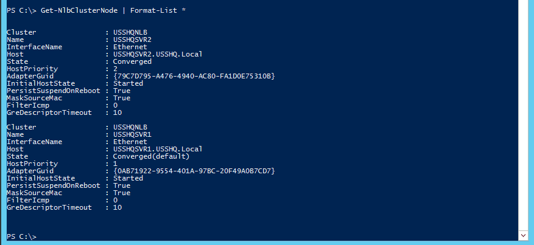Click the Get-NlbClusterNode command text

tap(79, 10)
